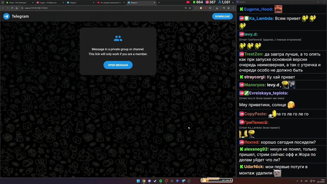Close the Stream – Kick Dashboard tab
The width and height of the screenshot is (327, 184).
tap(33, 3)
